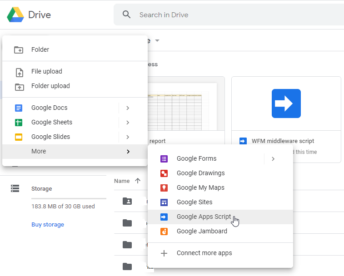
Task: Choose Google Sites from submenu
Action: click(x=220, y=202)
